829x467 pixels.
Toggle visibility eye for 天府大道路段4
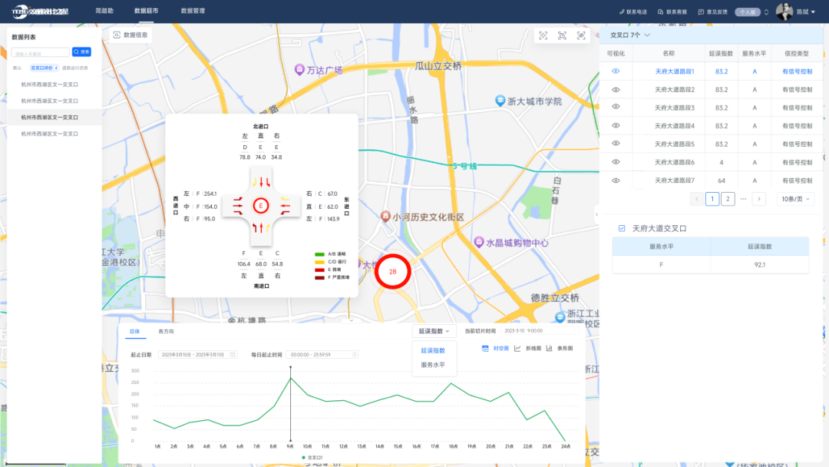616,126
